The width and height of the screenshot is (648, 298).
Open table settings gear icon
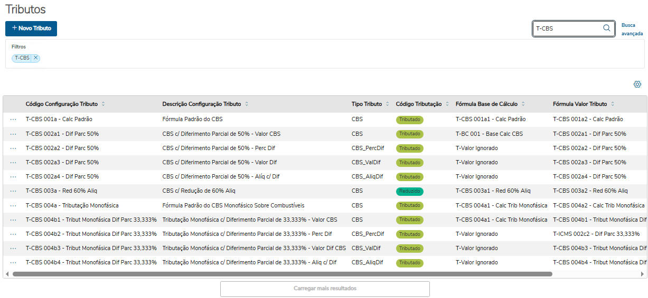(637, 84)
